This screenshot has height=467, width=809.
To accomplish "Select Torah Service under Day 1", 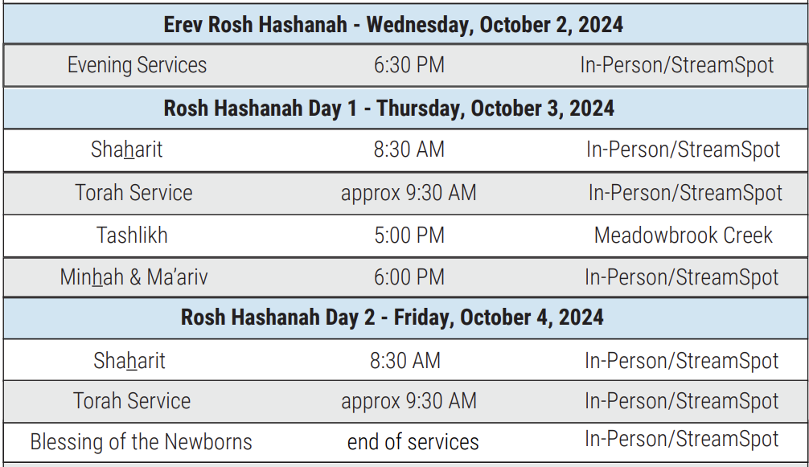I will (x=133, y=193).
